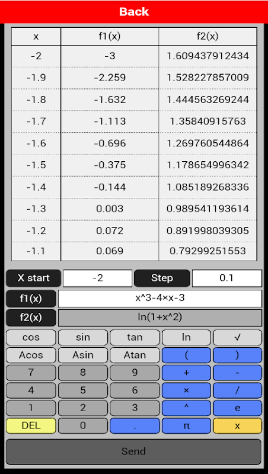Screen dimensions: 268x474
Task: Insert the constant e
Action: (237, 408)
